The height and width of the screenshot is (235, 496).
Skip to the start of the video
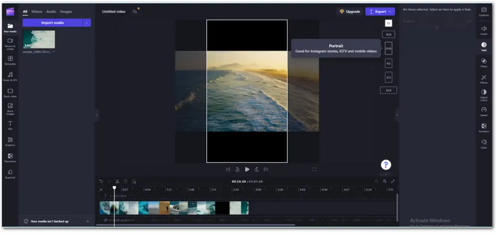point(228,169)
